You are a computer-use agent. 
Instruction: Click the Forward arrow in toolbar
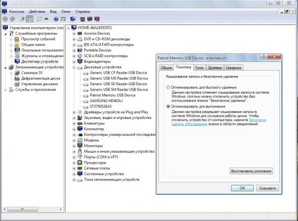click(x=13, y=19)
